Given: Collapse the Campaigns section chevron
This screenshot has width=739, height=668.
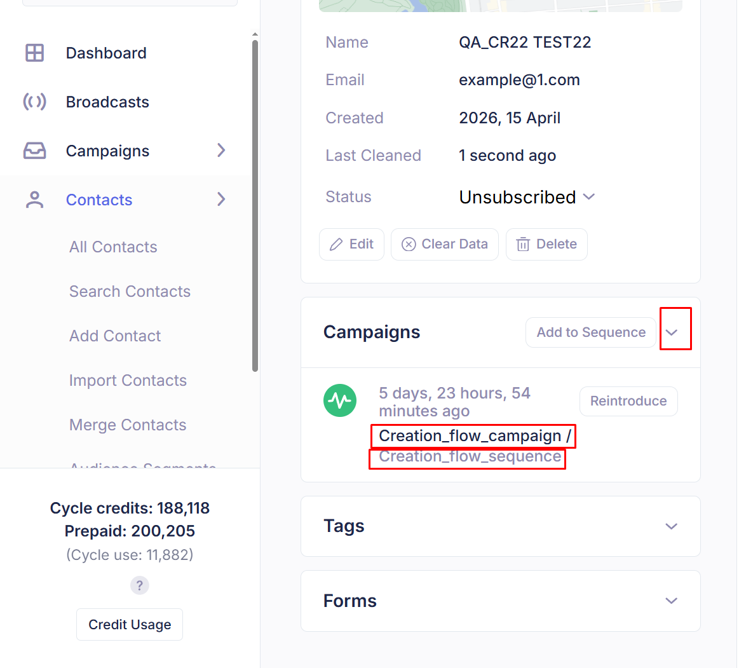Looking at the screenshot, I should pos(672,332).
